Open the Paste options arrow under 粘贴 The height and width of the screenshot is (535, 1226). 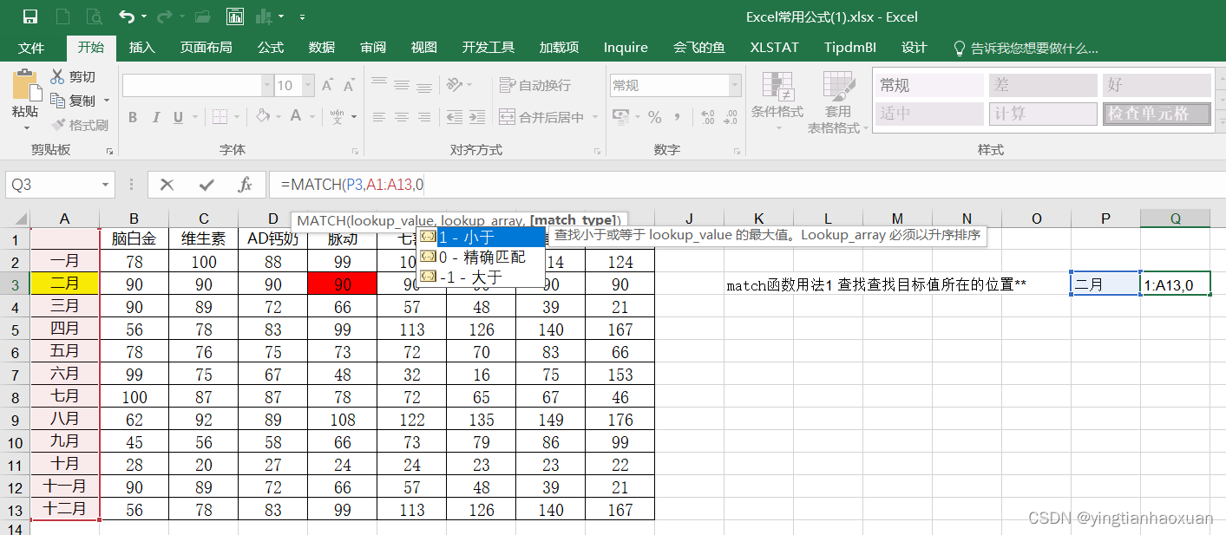[25, 129]
